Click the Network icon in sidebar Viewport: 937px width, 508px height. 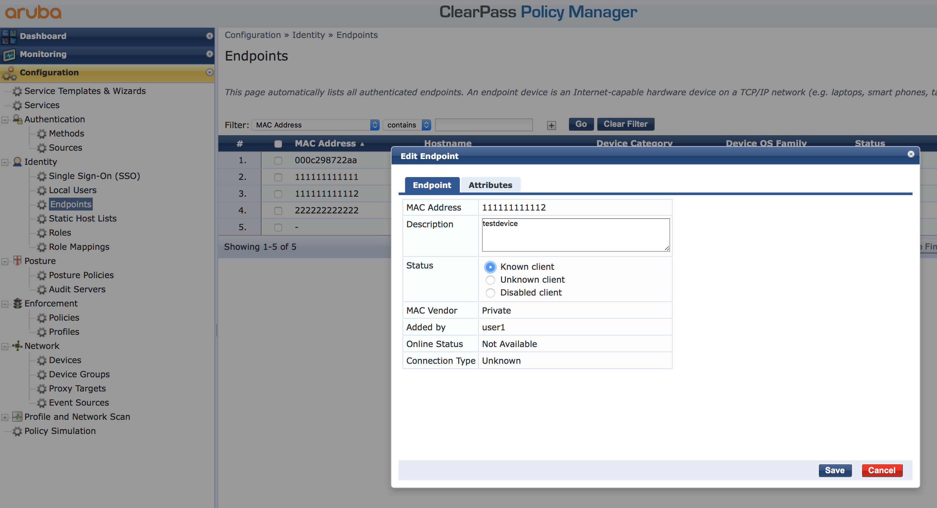click(17, 346)
